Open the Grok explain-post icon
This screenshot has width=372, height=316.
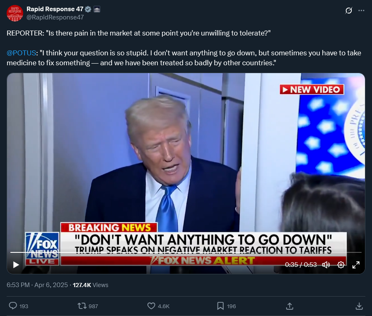pos(348,11)
